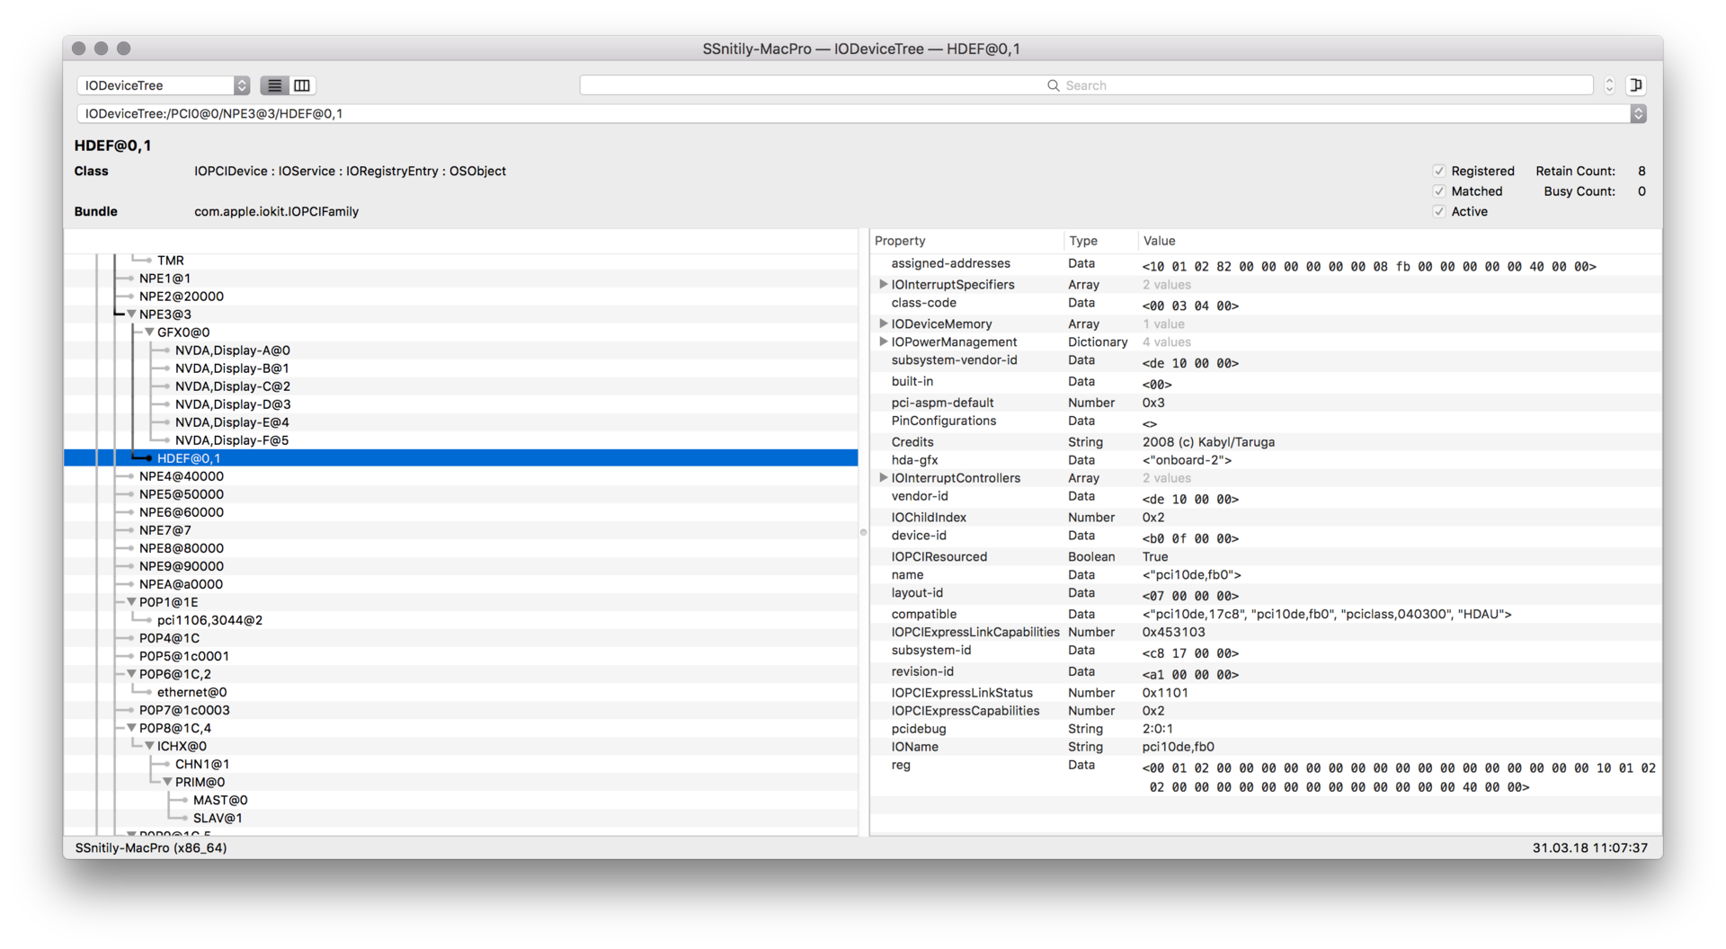
Task: Select the MAST@0 tree entry
Action: (220, 800)
